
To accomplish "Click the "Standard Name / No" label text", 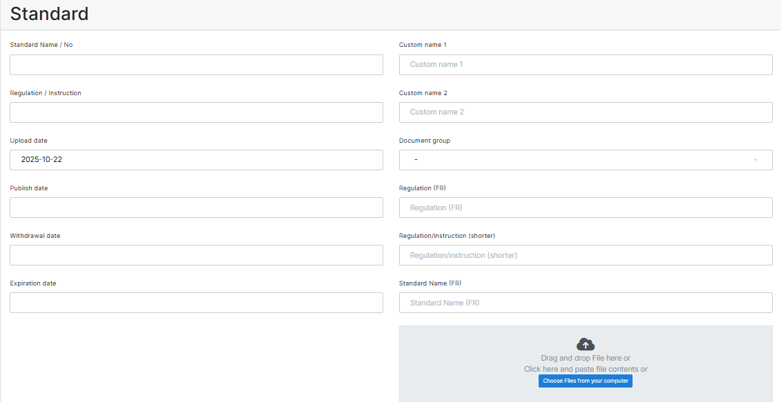I will point(41,45).
